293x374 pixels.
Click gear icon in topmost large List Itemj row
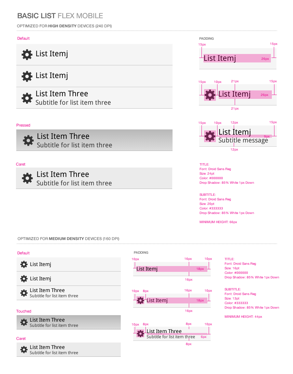point(27,55)
